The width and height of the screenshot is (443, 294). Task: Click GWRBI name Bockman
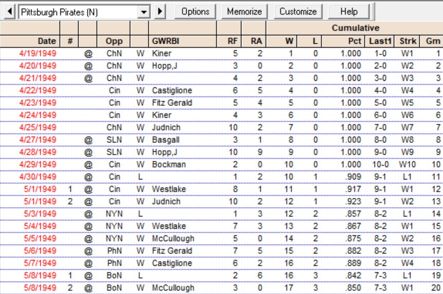(x=169, y=164)
